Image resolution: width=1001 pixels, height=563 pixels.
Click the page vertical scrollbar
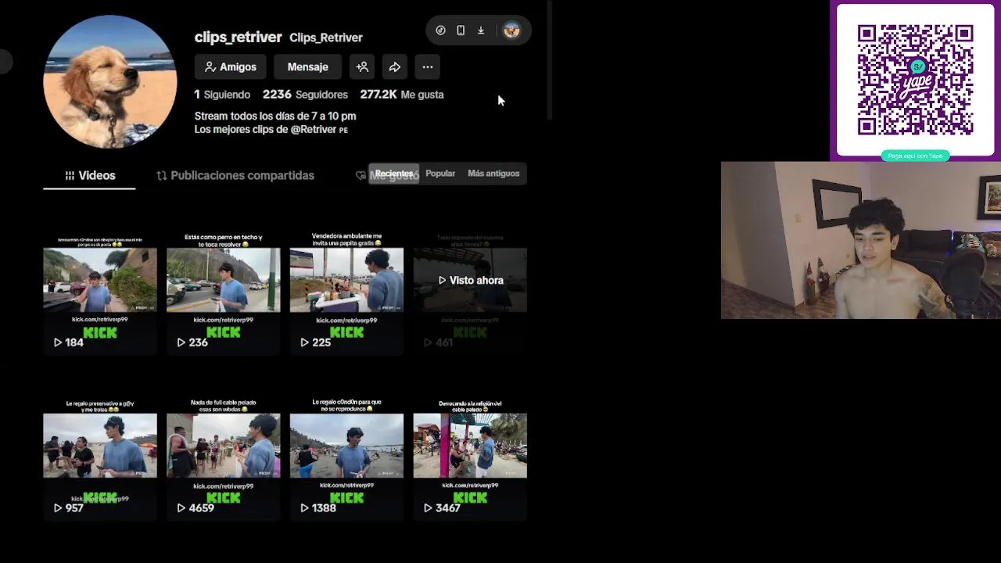(551, 61)
